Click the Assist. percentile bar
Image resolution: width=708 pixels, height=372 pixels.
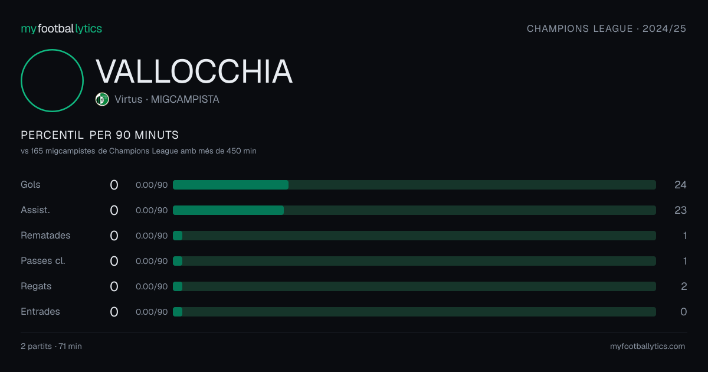(x=414, y=210)
